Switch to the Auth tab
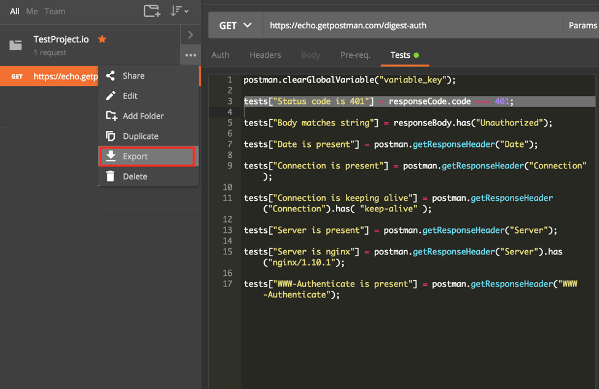 221,55
